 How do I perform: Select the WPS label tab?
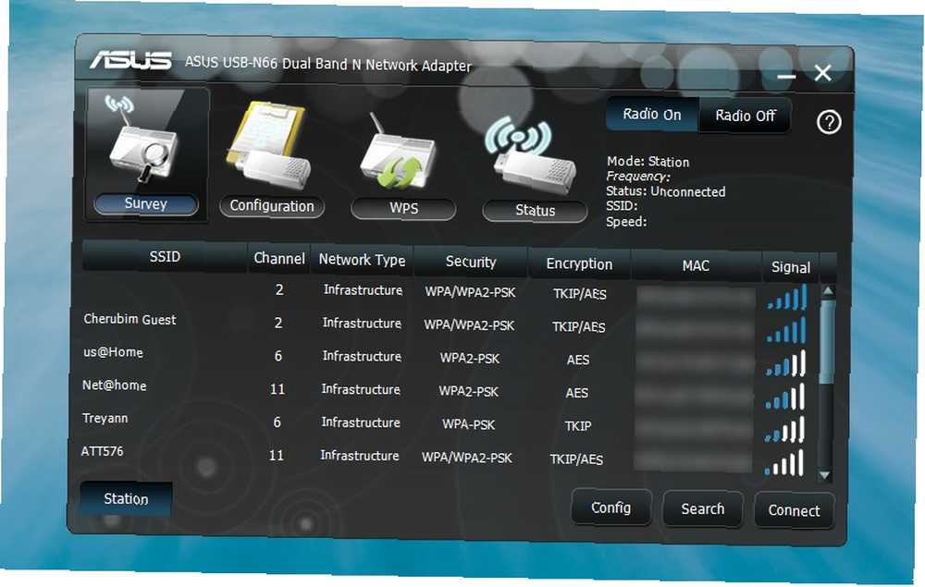tap(403, 209)
